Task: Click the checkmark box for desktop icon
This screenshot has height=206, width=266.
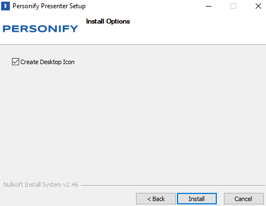Action: (15, 62)
